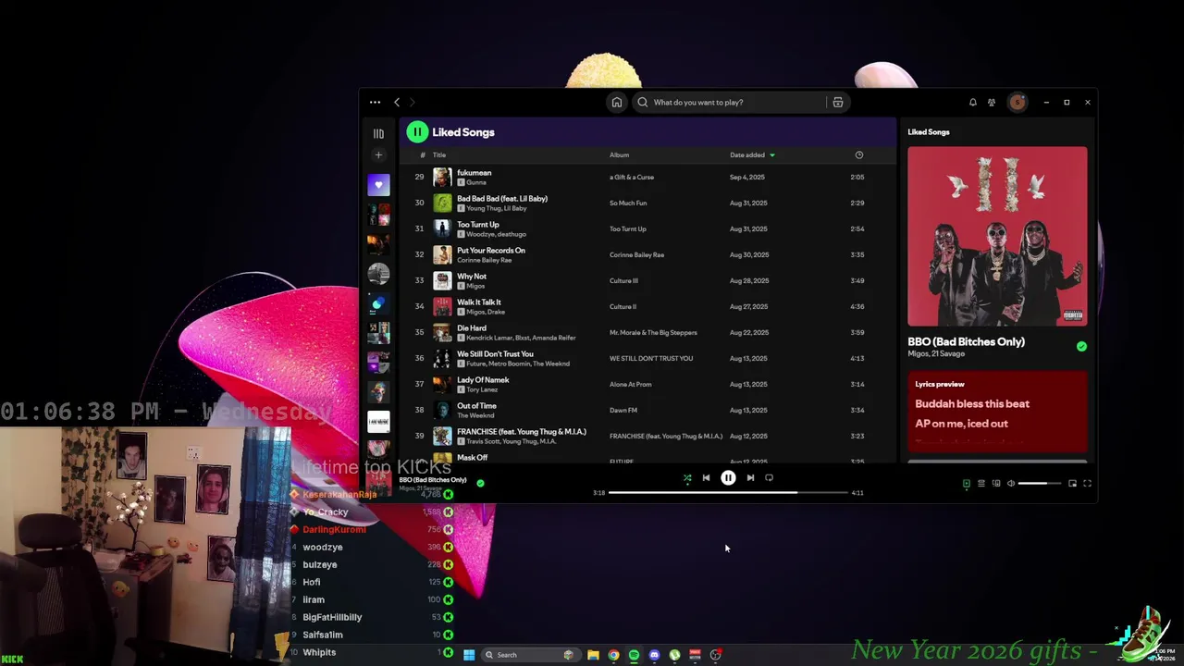Adjust the volume slider

(x=1040, y=484)
